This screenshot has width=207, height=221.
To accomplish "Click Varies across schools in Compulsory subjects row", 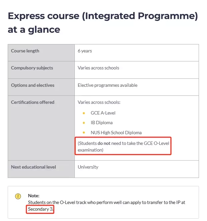I will pos(98,68).
